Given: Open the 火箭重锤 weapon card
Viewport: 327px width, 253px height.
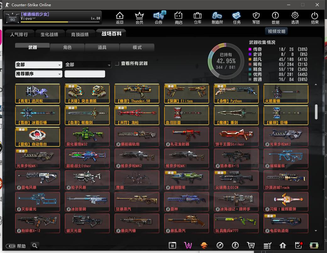Looking at the screenshot, I should click(286, 93).
